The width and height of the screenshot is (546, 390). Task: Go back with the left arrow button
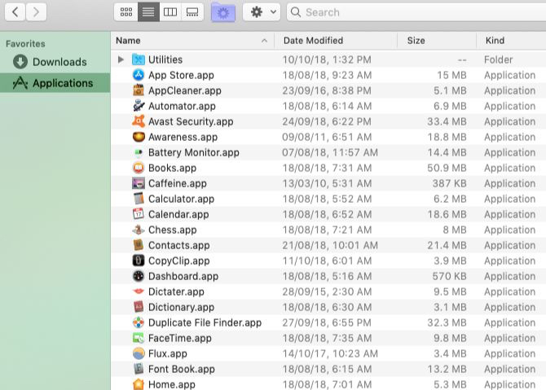pyautogui.click(x=15, y=12)
